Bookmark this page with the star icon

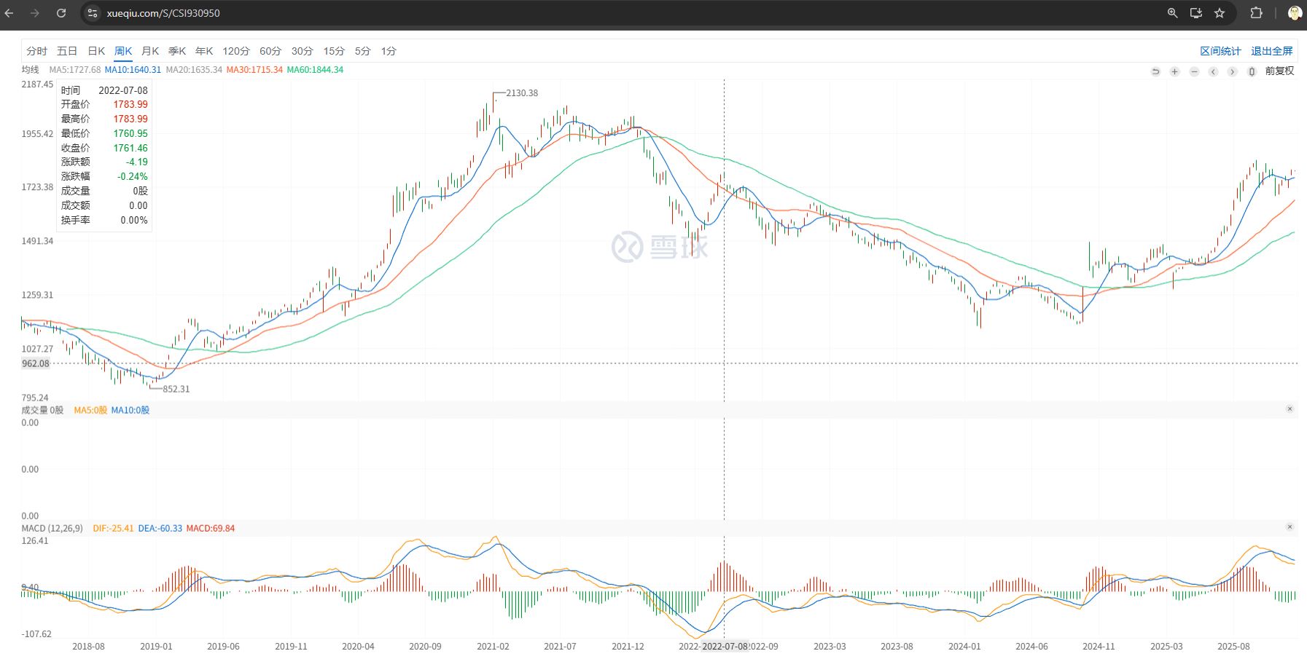coord(1220,13)
